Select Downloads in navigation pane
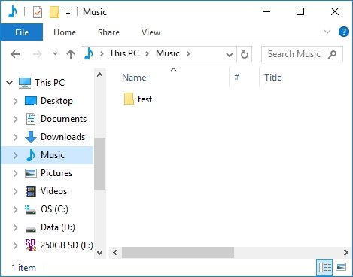 62,137
